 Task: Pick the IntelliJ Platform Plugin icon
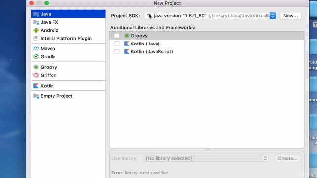[36, 38]
